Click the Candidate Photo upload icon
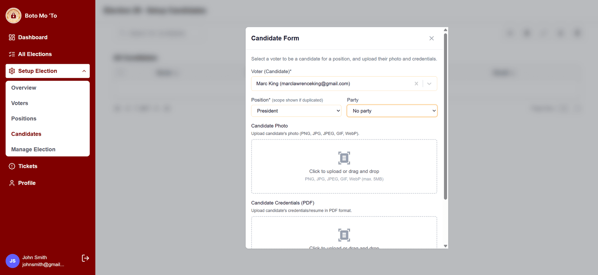Viewport: 598px width, 275px height. (x=344, y=158)
